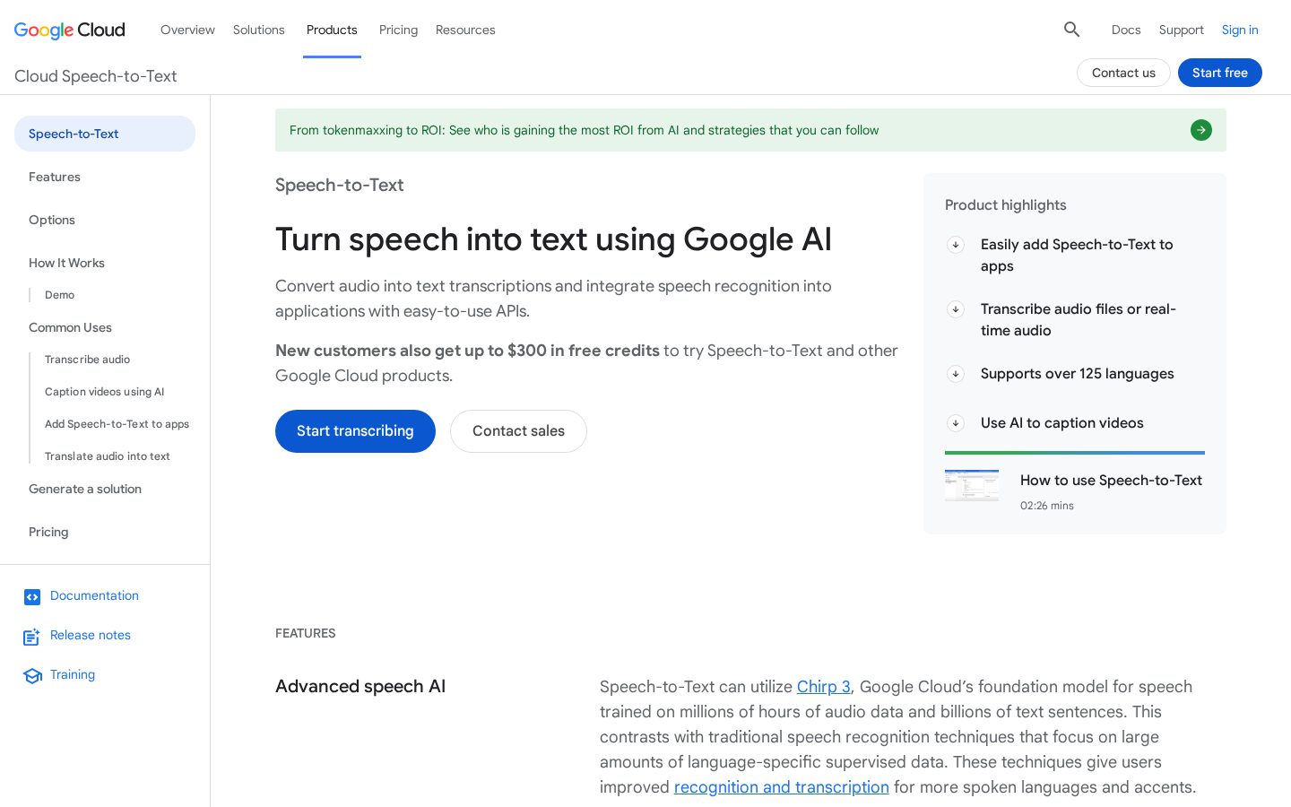Click the Training graduation cap icon
Screen dimensions: 1291x807
(32, 675)
